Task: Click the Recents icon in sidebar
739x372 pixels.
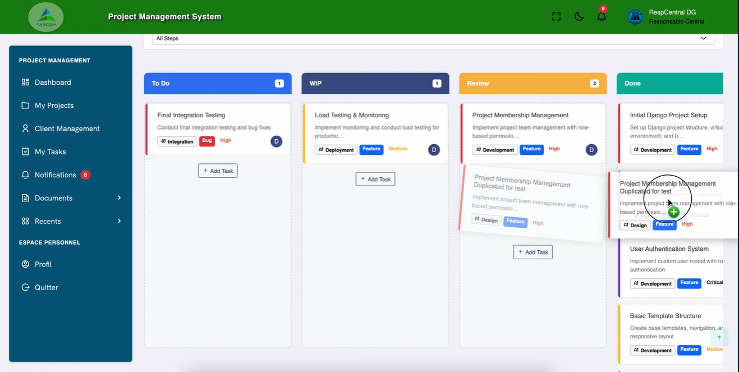Action: pos(25,221)
